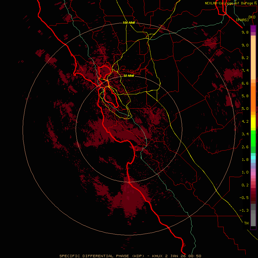258x258 pixels.
Task: Click the cyan swatch in the color bar
Action: pyautogui.click(x=253, y=158)
